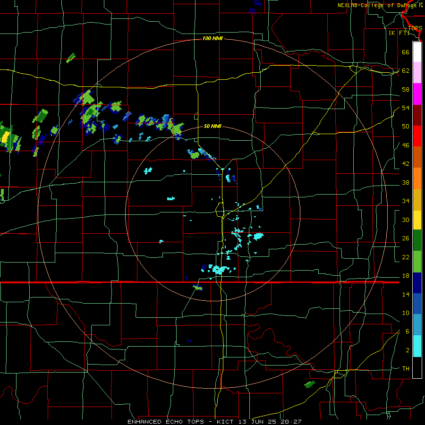Viewport: 425px width, 425px height.
Task: Click the bright red legend color swatch
Action: pyautogui.click(x=417, y=136)
